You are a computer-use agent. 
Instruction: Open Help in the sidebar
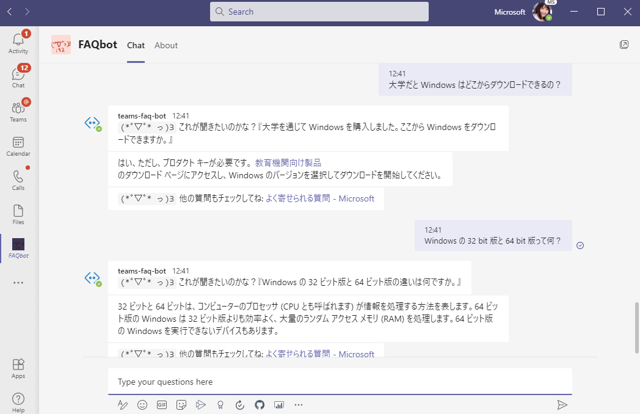18,402
